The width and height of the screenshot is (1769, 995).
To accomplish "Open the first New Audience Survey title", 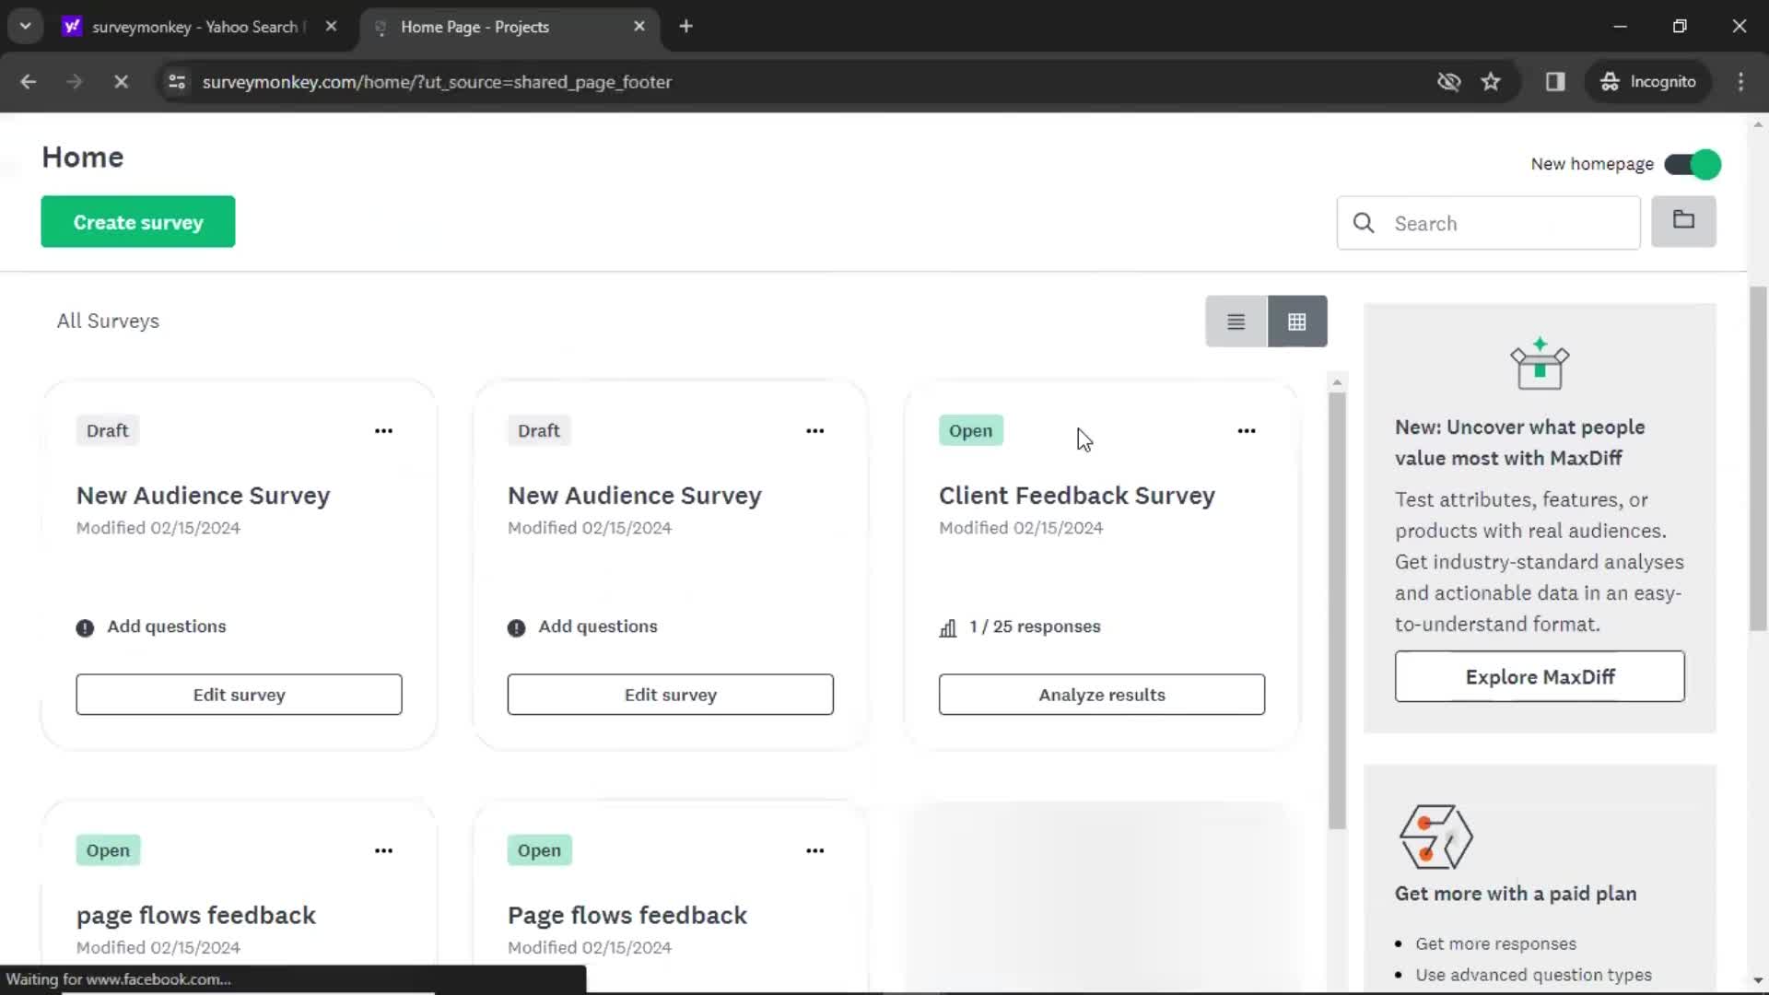I will [x=203, y=496].
